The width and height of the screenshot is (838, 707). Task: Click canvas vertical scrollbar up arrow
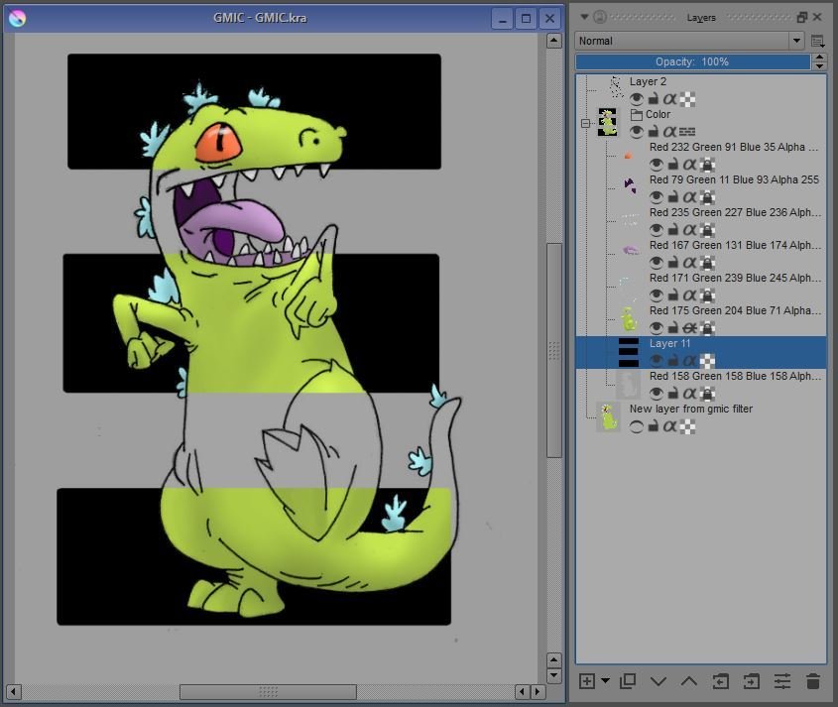click(x=554, y=41)
